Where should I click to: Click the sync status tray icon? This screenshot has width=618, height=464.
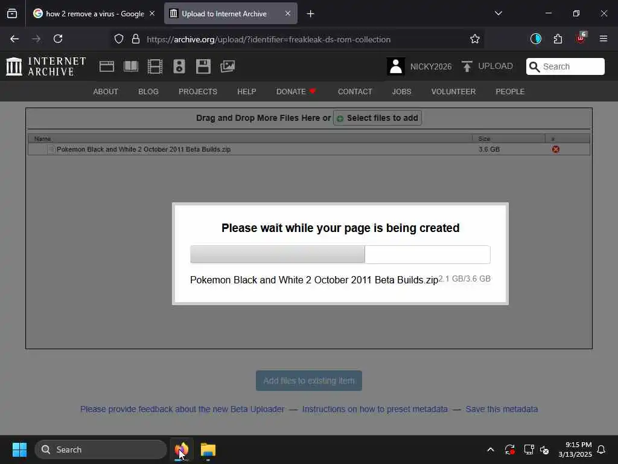coord(509,449)
